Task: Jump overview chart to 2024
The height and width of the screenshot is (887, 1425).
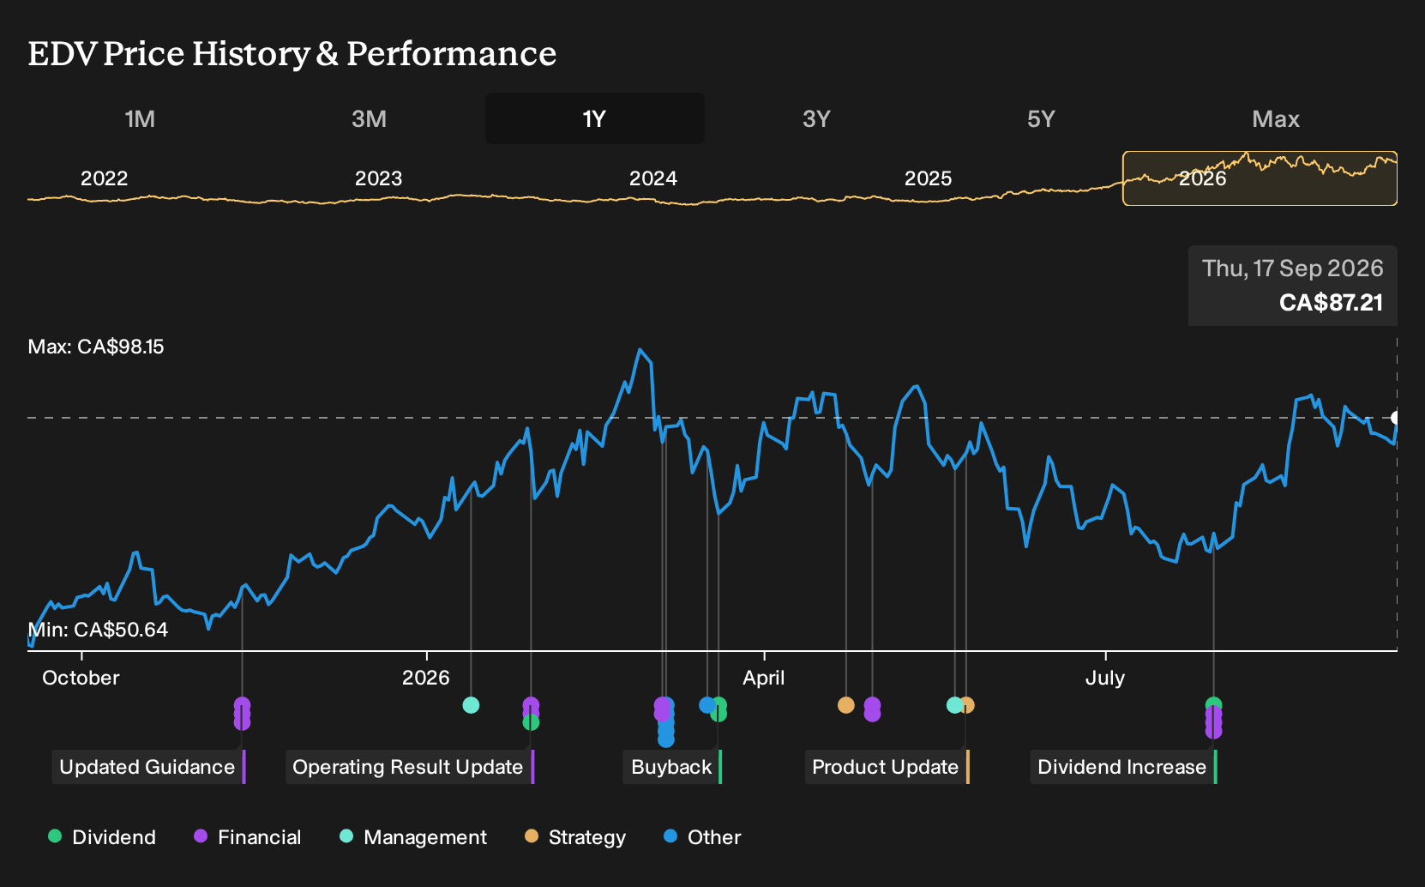Action: pyautogui.click(x=653, y=178)
